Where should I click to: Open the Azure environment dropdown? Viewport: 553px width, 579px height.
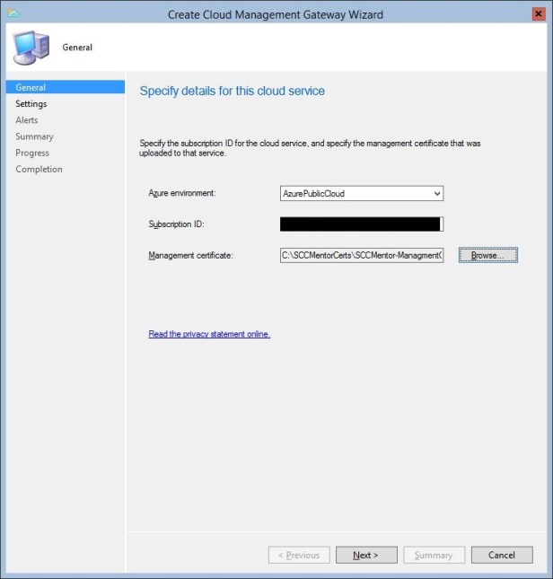[x=362, y=194]
